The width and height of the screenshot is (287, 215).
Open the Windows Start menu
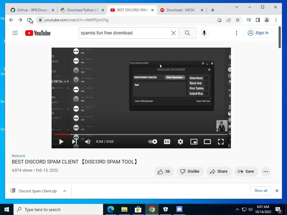click(x=7, y=209)
